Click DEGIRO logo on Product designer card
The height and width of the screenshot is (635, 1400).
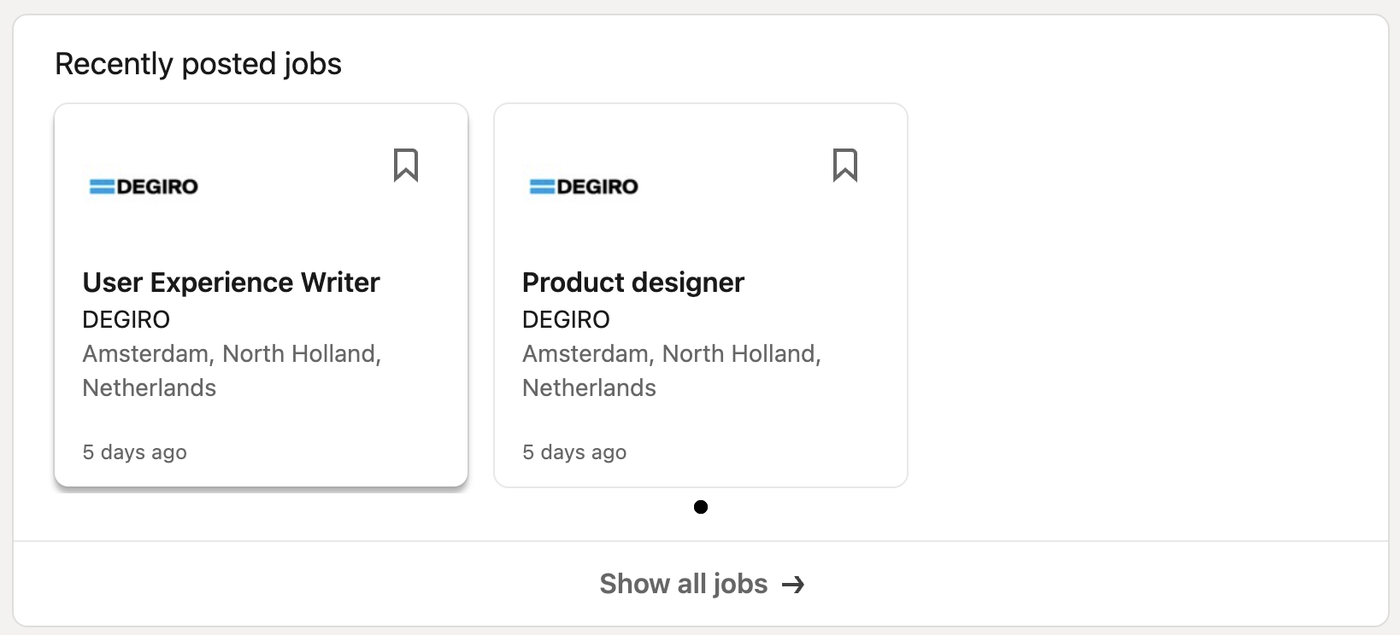point(584,186)
